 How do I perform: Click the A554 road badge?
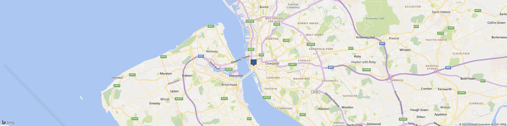211,26
